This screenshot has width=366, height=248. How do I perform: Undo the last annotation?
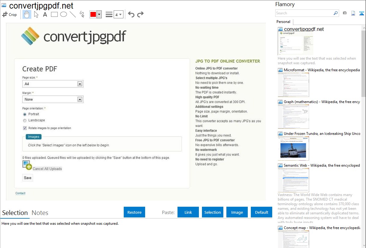pos(131,14)
